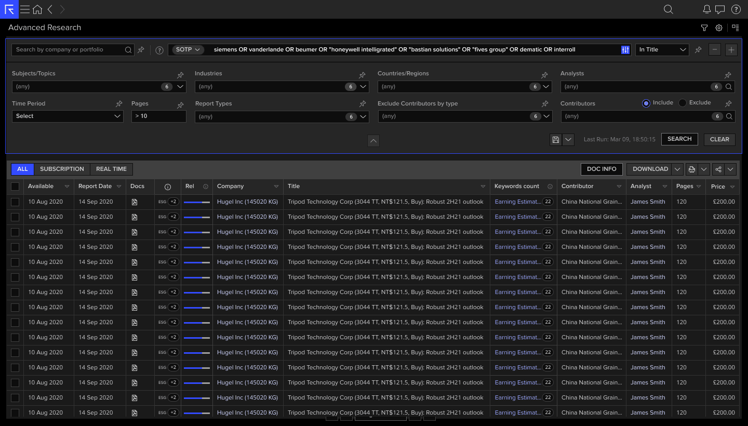Click the relevance bar in first row
The width and height of the screenshot is (748, 426).
tap(197, 202)
